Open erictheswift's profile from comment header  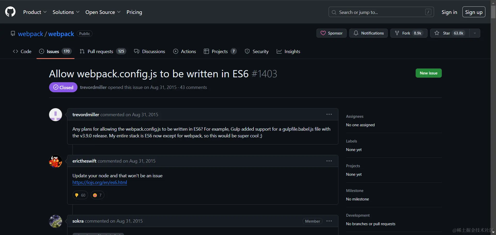(84, 161)
